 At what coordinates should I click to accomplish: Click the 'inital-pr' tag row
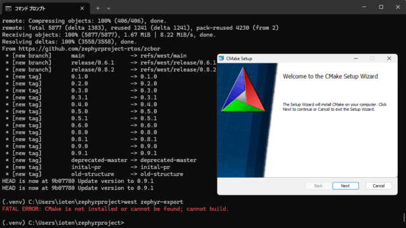pyautogui.click(x=88, y=167)
